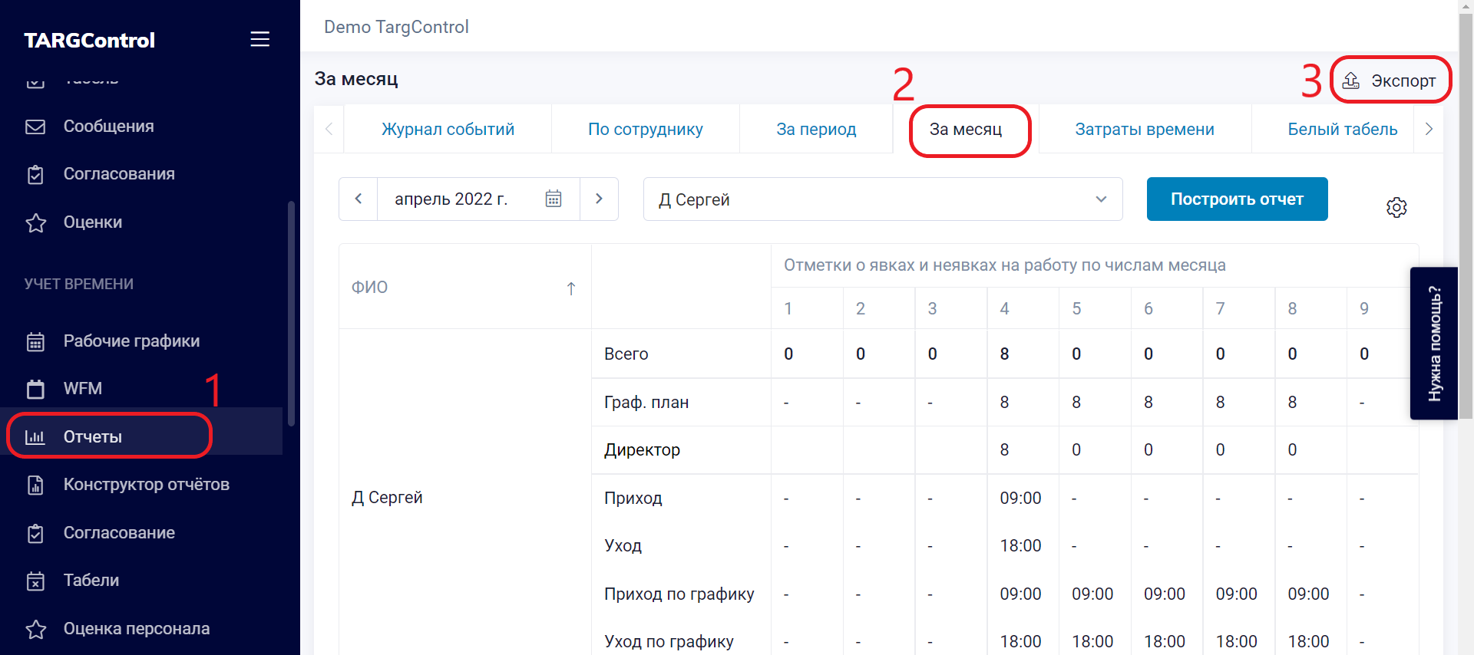Image resolution: width=1474 pixels, height=655 pixels.
Task: Click the Оценки star icon
Action: pyautogui.click(x=35, y=223)
